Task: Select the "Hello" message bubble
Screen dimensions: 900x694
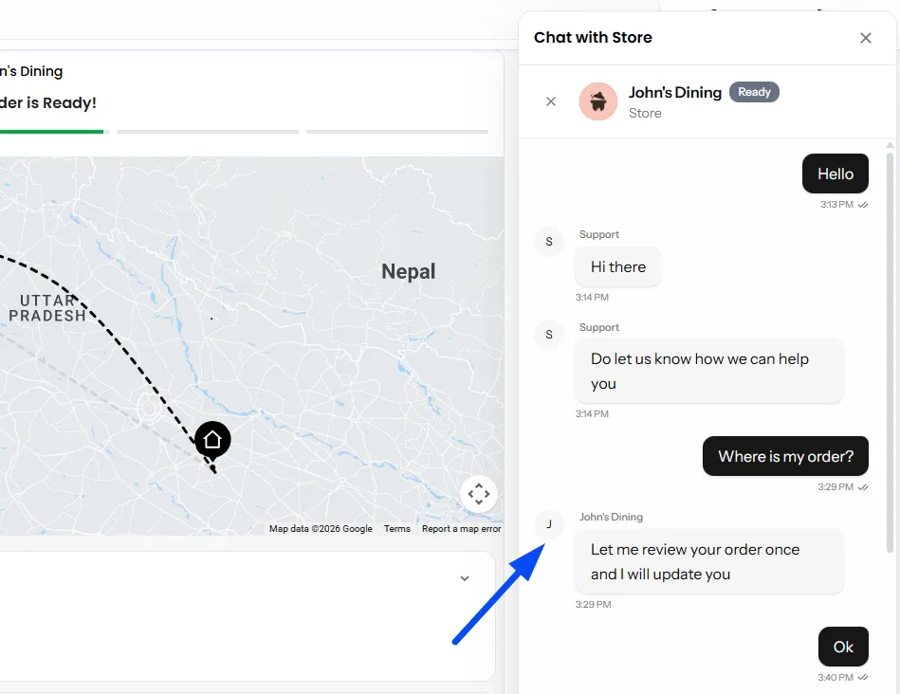Action: 836,173
